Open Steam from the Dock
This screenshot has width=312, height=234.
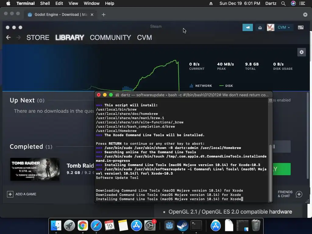183,226
